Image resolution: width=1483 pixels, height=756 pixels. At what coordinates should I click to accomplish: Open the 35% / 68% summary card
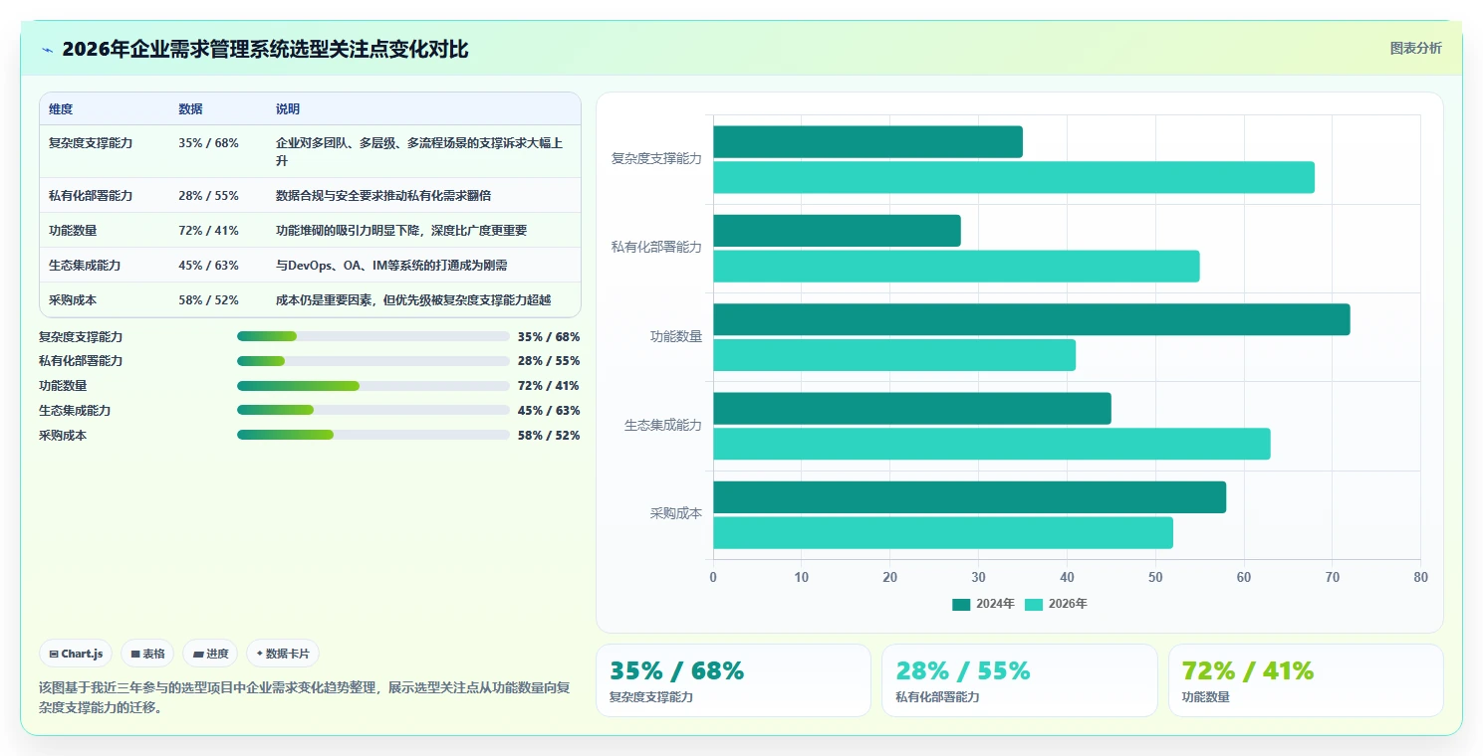[733, 680]
